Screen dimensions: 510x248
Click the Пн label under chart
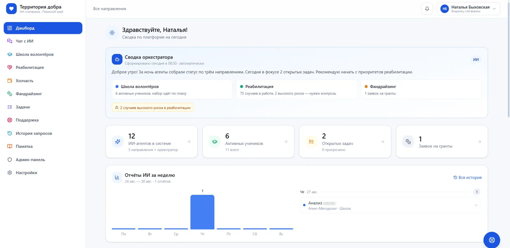point(124,234)
